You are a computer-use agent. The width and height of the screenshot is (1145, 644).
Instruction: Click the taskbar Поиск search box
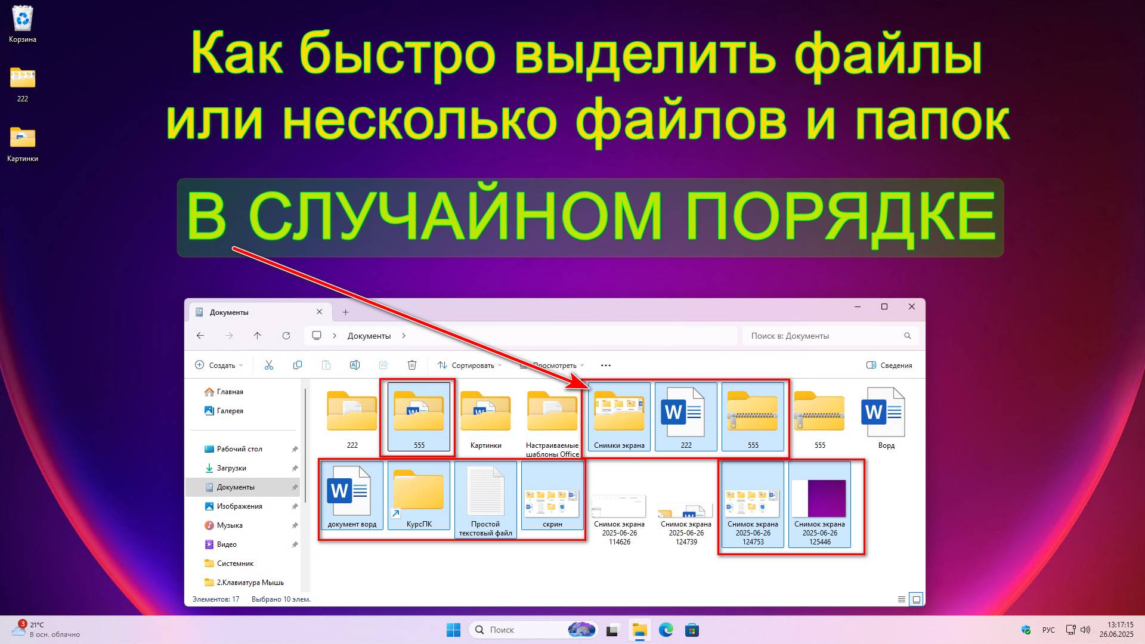click(534, 630)
